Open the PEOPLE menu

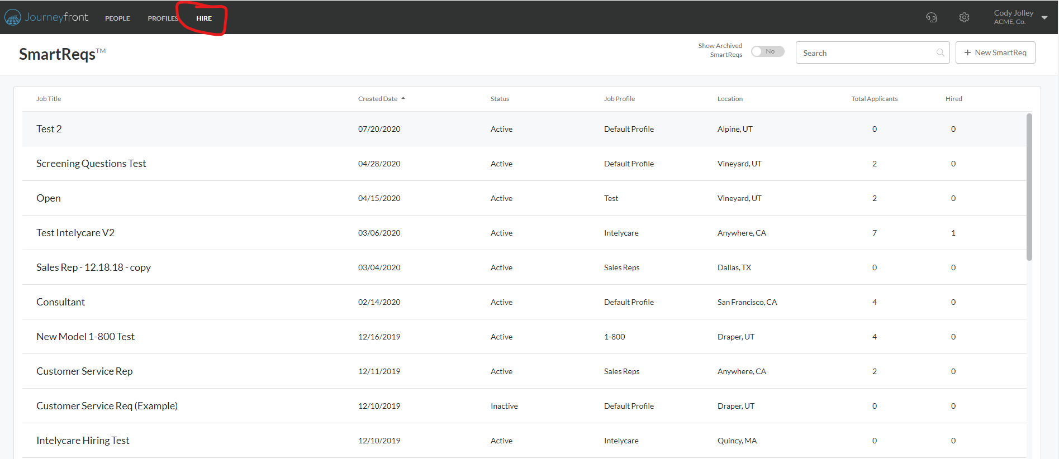[117, 18]
